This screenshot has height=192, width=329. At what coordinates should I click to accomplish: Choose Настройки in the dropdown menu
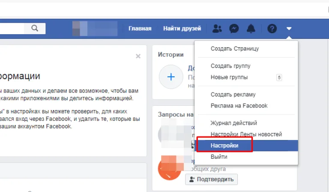[x=246, y=145]
